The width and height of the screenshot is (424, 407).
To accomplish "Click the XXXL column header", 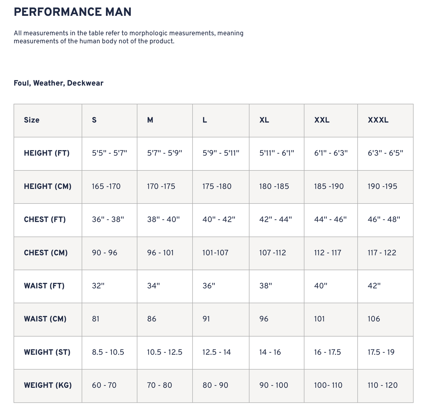I will 378,120.
